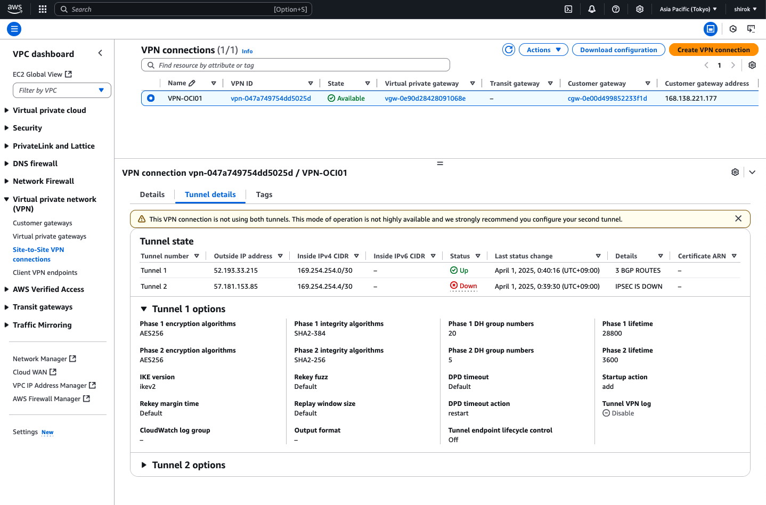Image resolution: width=766 pixels, height=505 pixels.
Task: Open the AWS home logo
Action: [15, 9]
